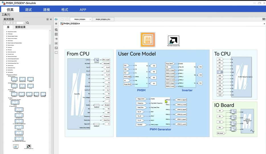Expand Requirements Toolbox tree node
The height and width of the screenshot is (154, 266).
click(x=7, y=32)
